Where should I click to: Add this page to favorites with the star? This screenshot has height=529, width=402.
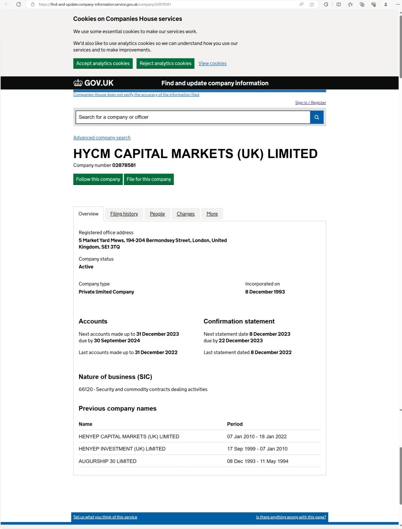click(312, 4)
